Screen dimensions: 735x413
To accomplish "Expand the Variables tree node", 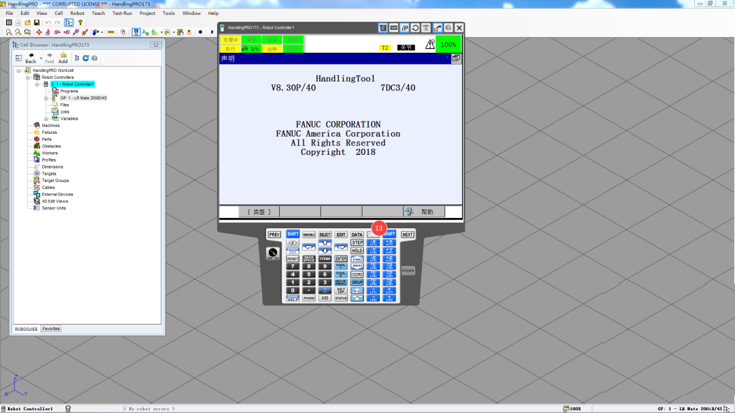I will [x=46, y=119].
